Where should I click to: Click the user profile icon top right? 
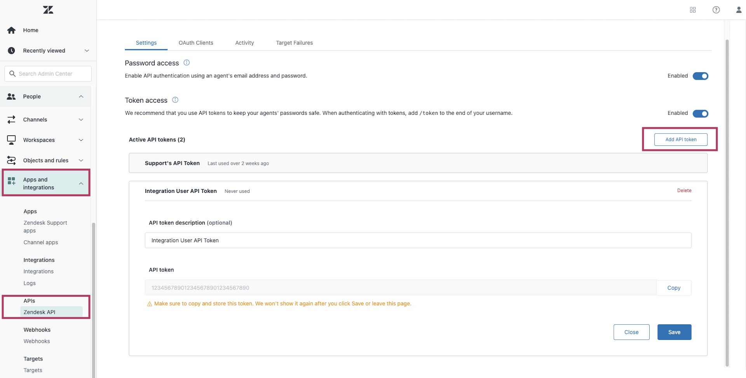(x=739, y=10)
